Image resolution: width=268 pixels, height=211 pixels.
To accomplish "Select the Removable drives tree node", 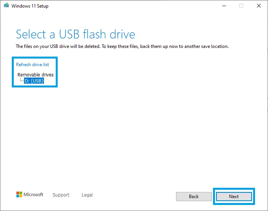I will coord(36,75).
